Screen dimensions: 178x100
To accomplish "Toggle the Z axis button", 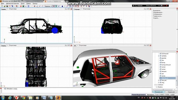I will point(59,6).
